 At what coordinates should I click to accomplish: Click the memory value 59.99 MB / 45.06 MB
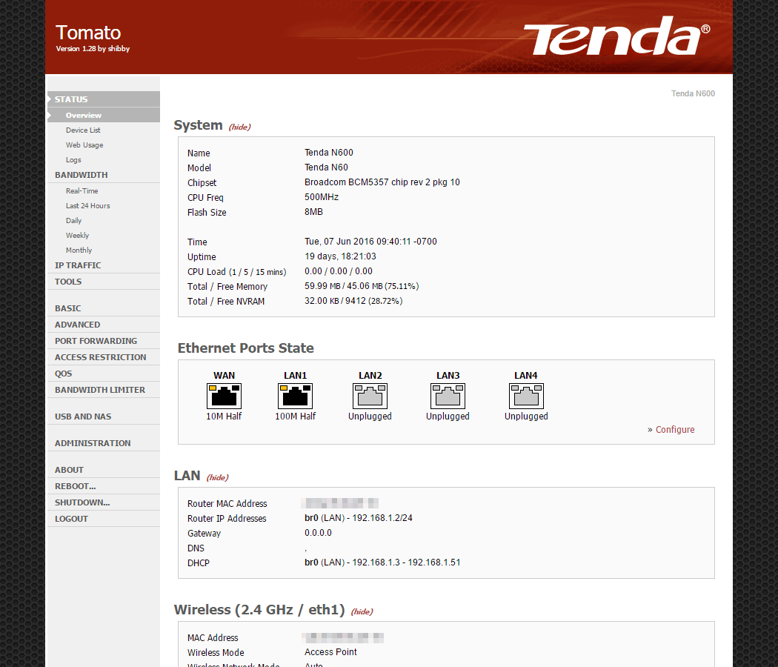[x=362, y=286]
